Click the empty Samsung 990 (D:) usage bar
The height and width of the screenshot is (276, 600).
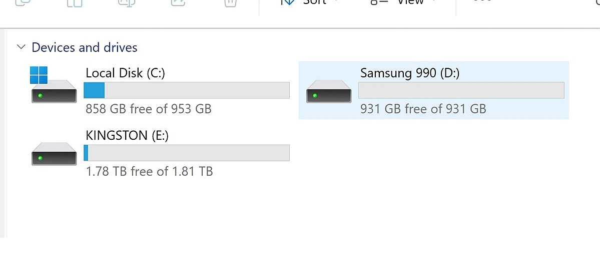tap(461, 90)
